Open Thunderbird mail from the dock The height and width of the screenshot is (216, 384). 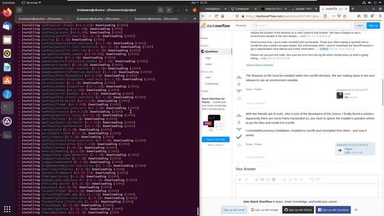7,26
